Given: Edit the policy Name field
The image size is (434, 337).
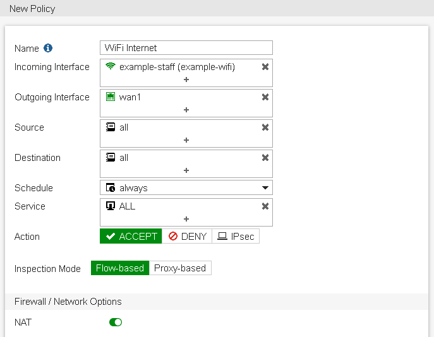Looking at the screenshot, I should [x=186, y=48].
